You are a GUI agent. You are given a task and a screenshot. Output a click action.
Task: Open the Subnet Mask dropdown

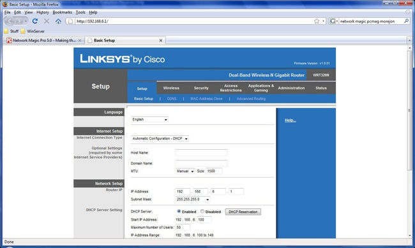point(193,200)
